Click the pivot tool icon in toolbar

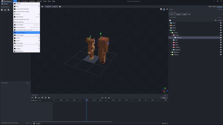42,6
